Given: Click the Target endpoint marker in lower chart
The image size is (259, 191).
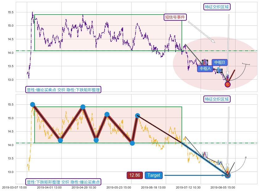Looking at the screenshot, I should [228, 175].
